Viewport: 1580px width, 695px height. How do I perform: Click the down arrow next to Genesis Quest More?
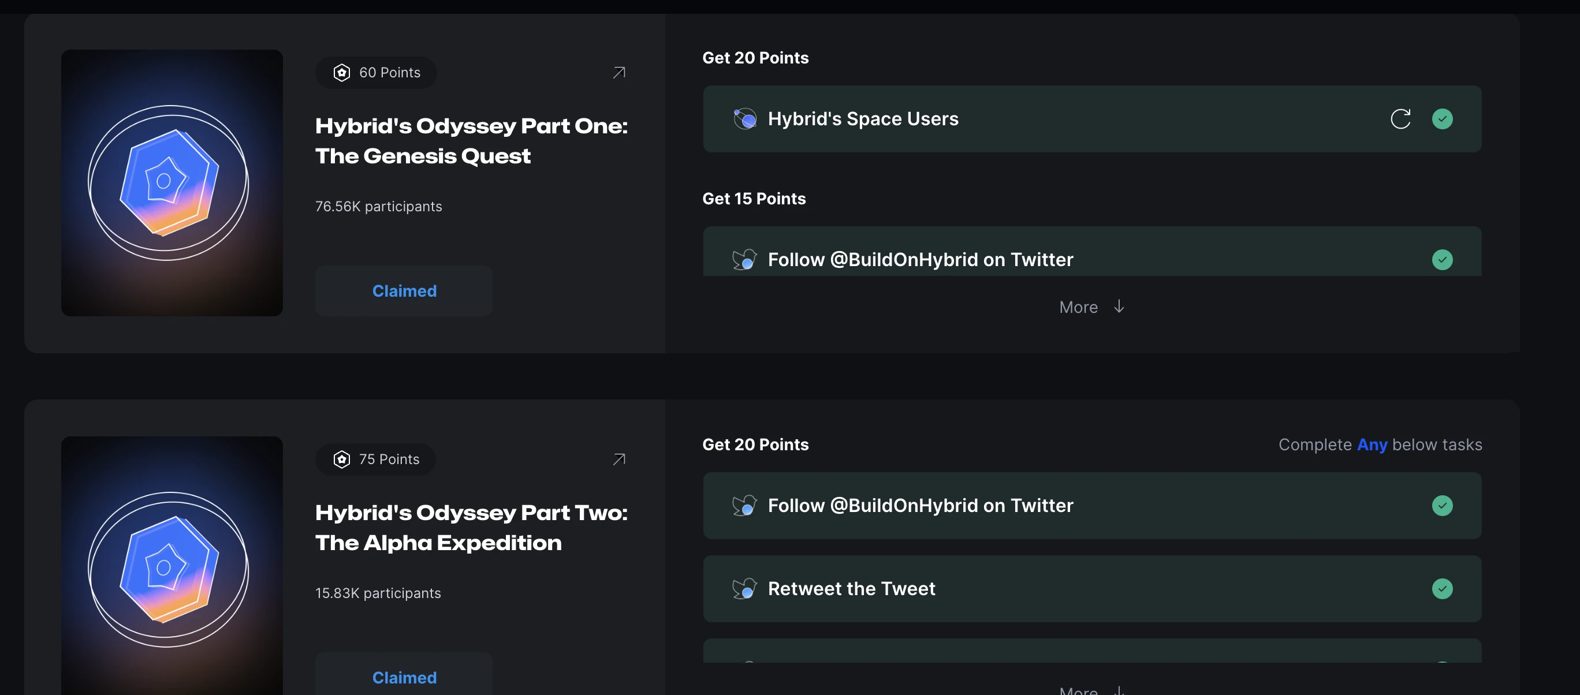(1119, 307)
